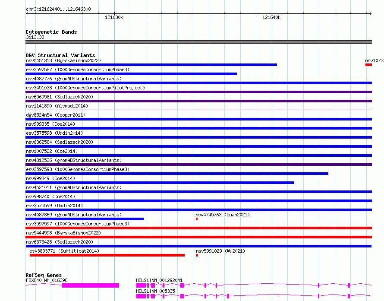Click the nsv5451313 (ByrskaBishop2022) variant label
The height and width of the screenshot is (301, 384).
pos(63,60)
